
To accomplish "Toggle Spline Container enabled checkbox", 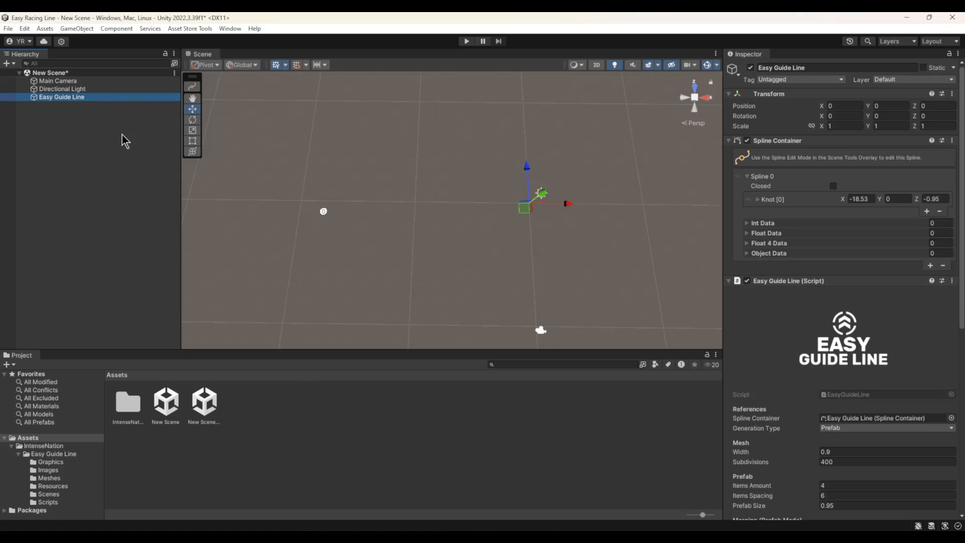I will click(747, 141).
